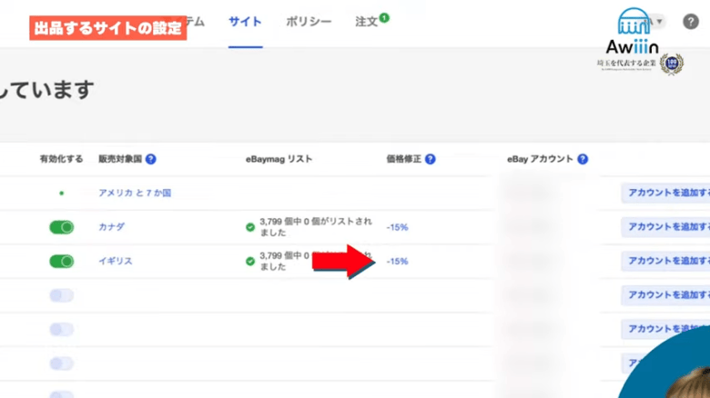This screenshot has width=710, height=398.
Task: Click help icon next to 価格修正 header
Action: click(430, 159)
